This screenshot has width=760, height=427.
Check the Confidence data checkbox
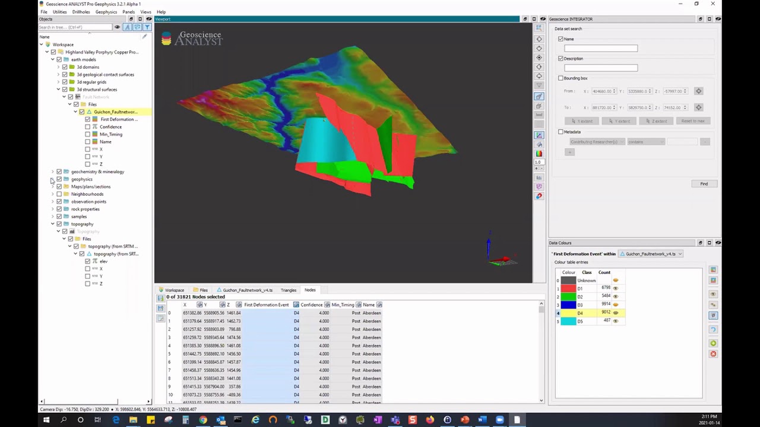point(88,127)
